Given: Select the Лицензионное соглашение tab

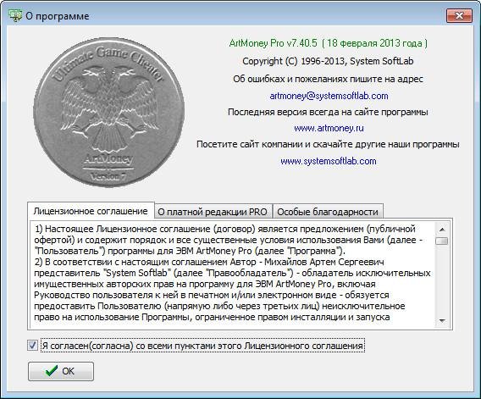Looking at the screenshot, I should [x=91, y=211].
